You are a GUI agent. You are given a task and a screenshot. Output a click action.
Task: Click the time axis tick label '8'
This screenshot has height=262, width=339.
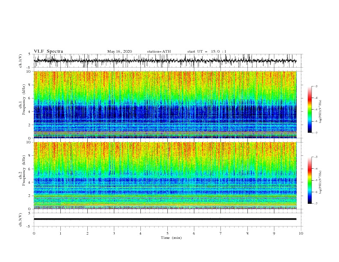pyautogui.click(x=247, y=233)
